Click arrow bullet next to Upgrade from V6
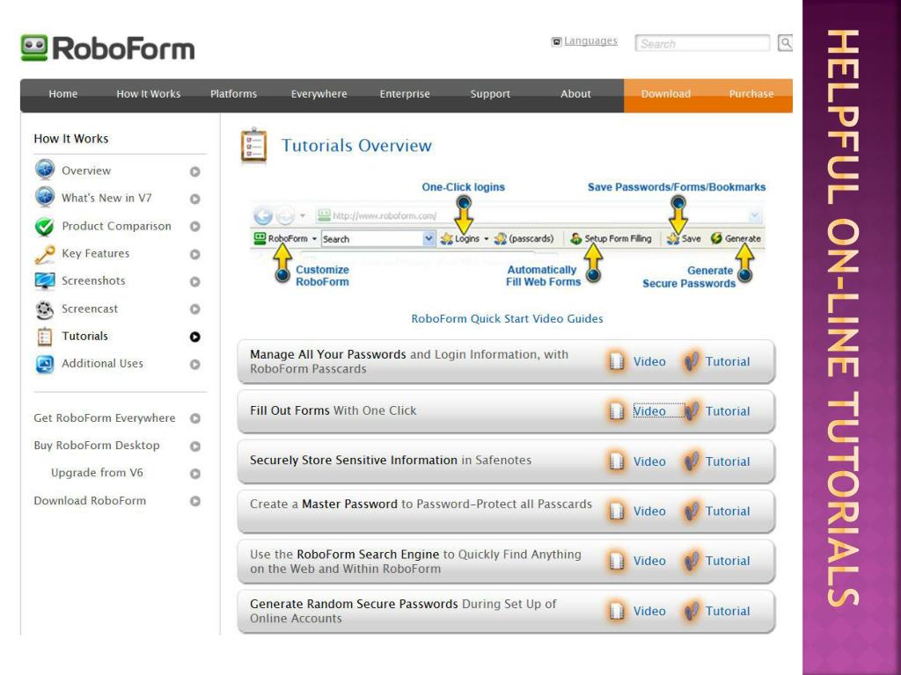 (x=194, y=474)
